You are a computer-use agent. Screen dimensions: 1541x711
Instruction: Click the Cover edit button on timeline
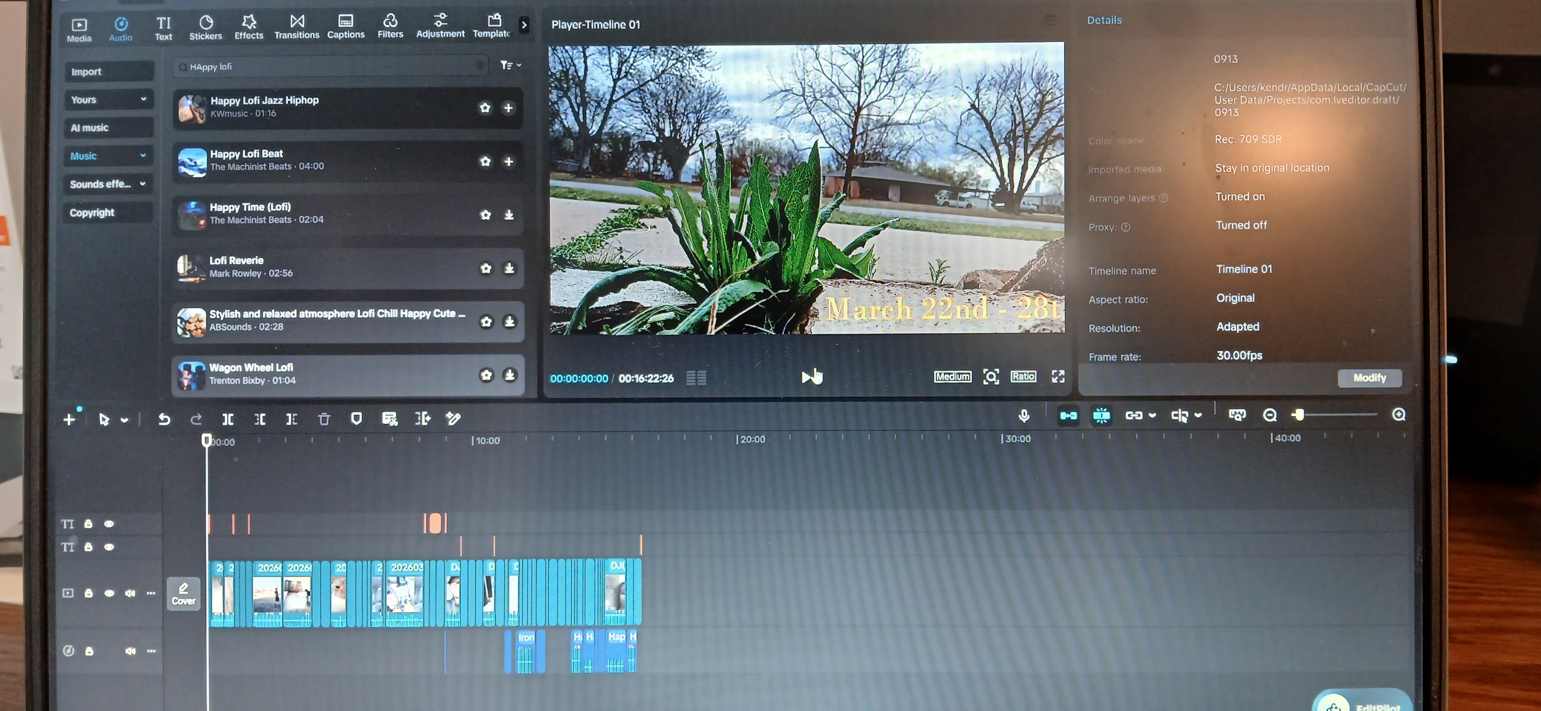183,593
